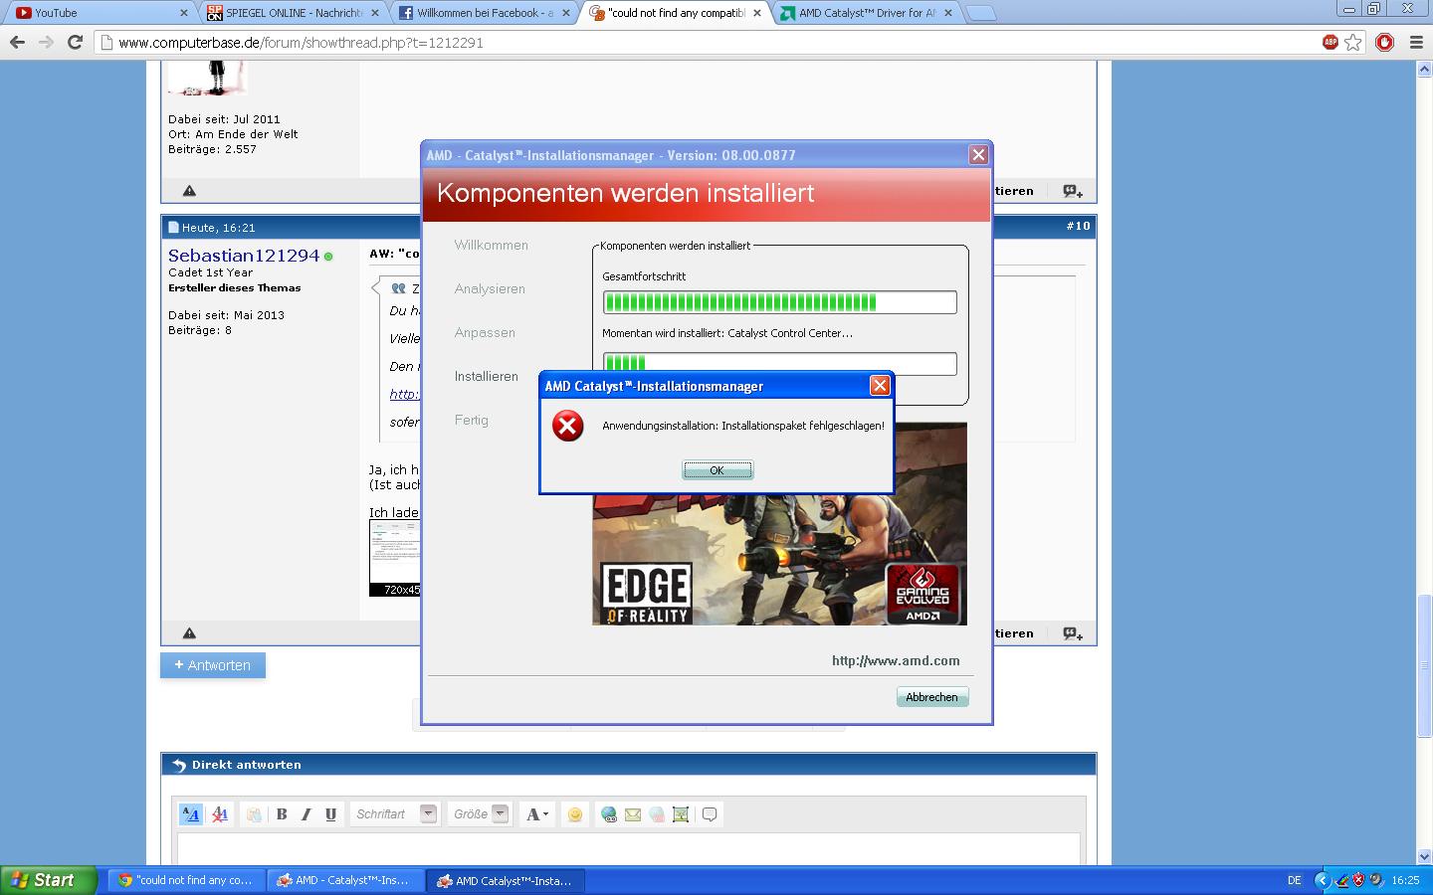
Task: Click the Catalyst Control Center progress bar
Action: tap(779, 364)
